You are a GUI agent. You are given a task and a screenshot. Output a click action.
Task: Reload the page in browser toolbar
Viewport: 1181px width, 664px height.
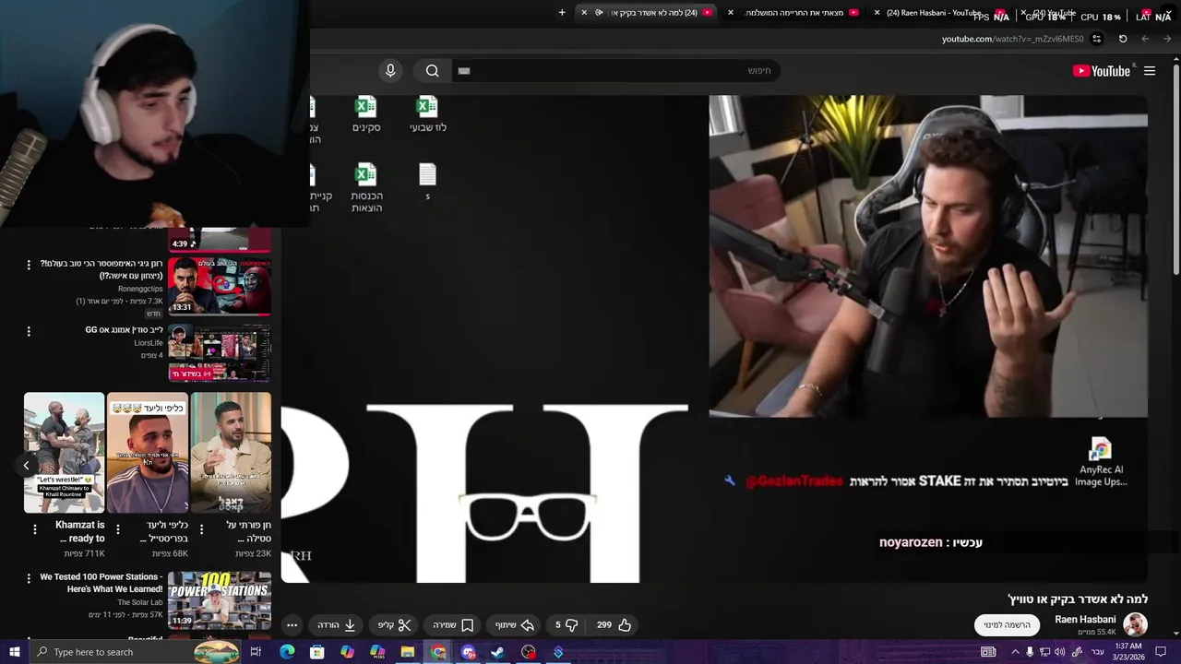coord(1123,39)
